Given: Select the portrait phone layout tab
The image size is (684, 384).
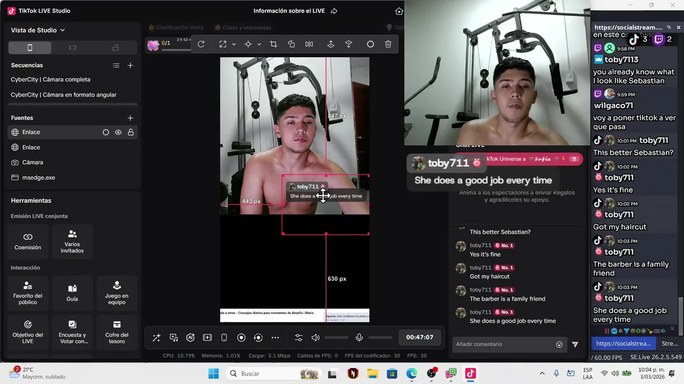Looking at the screenshot, I should click(x=30, y=47).
